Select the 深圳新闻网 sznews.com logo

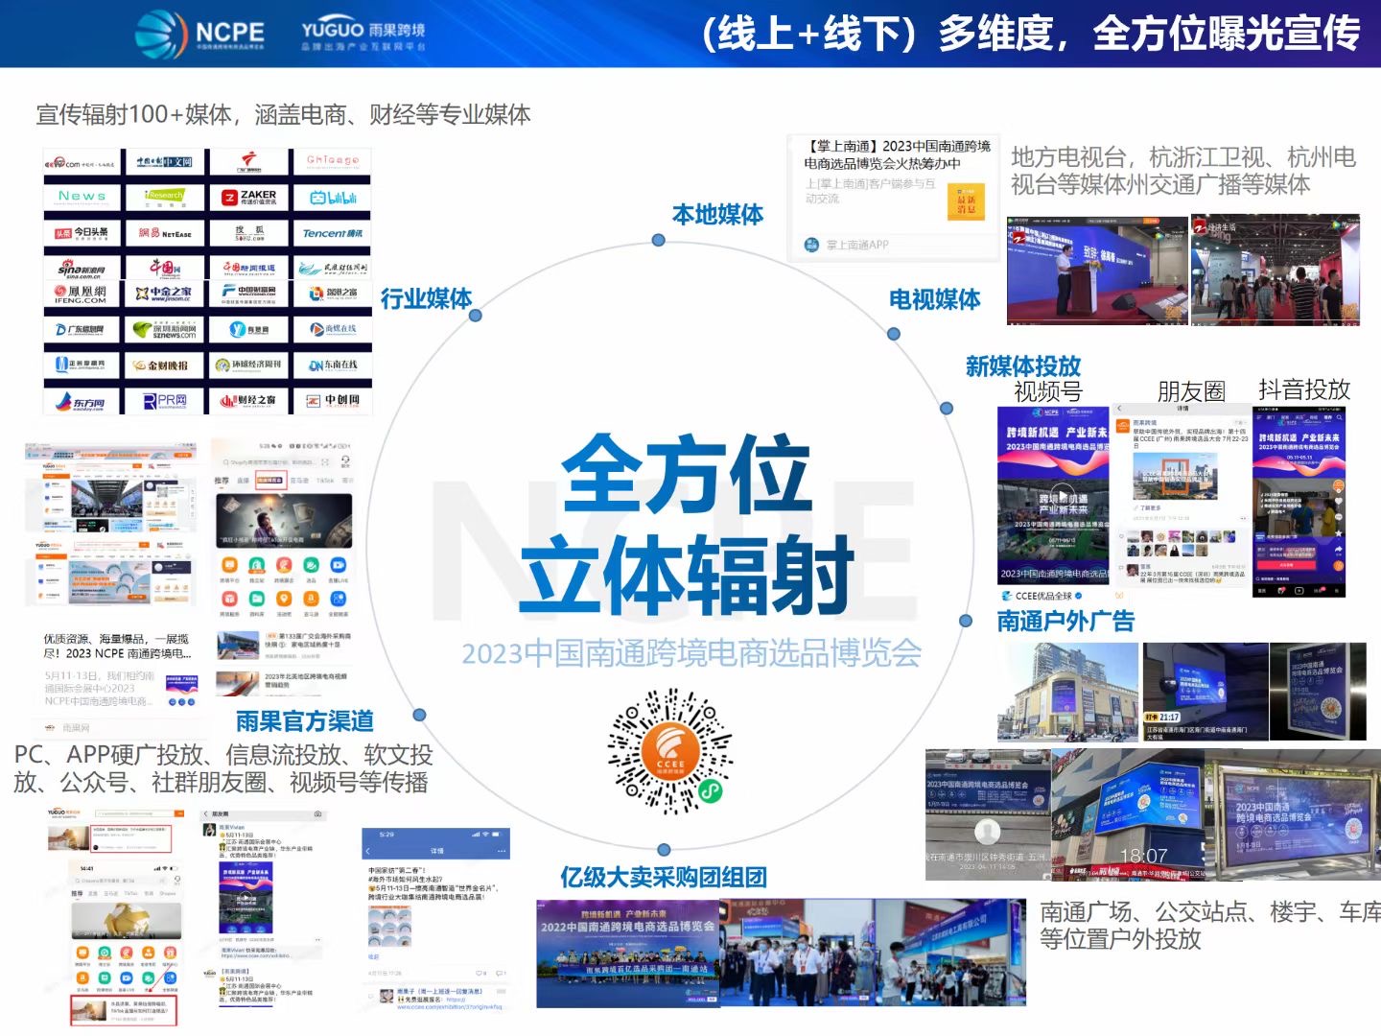pos(166,329)
